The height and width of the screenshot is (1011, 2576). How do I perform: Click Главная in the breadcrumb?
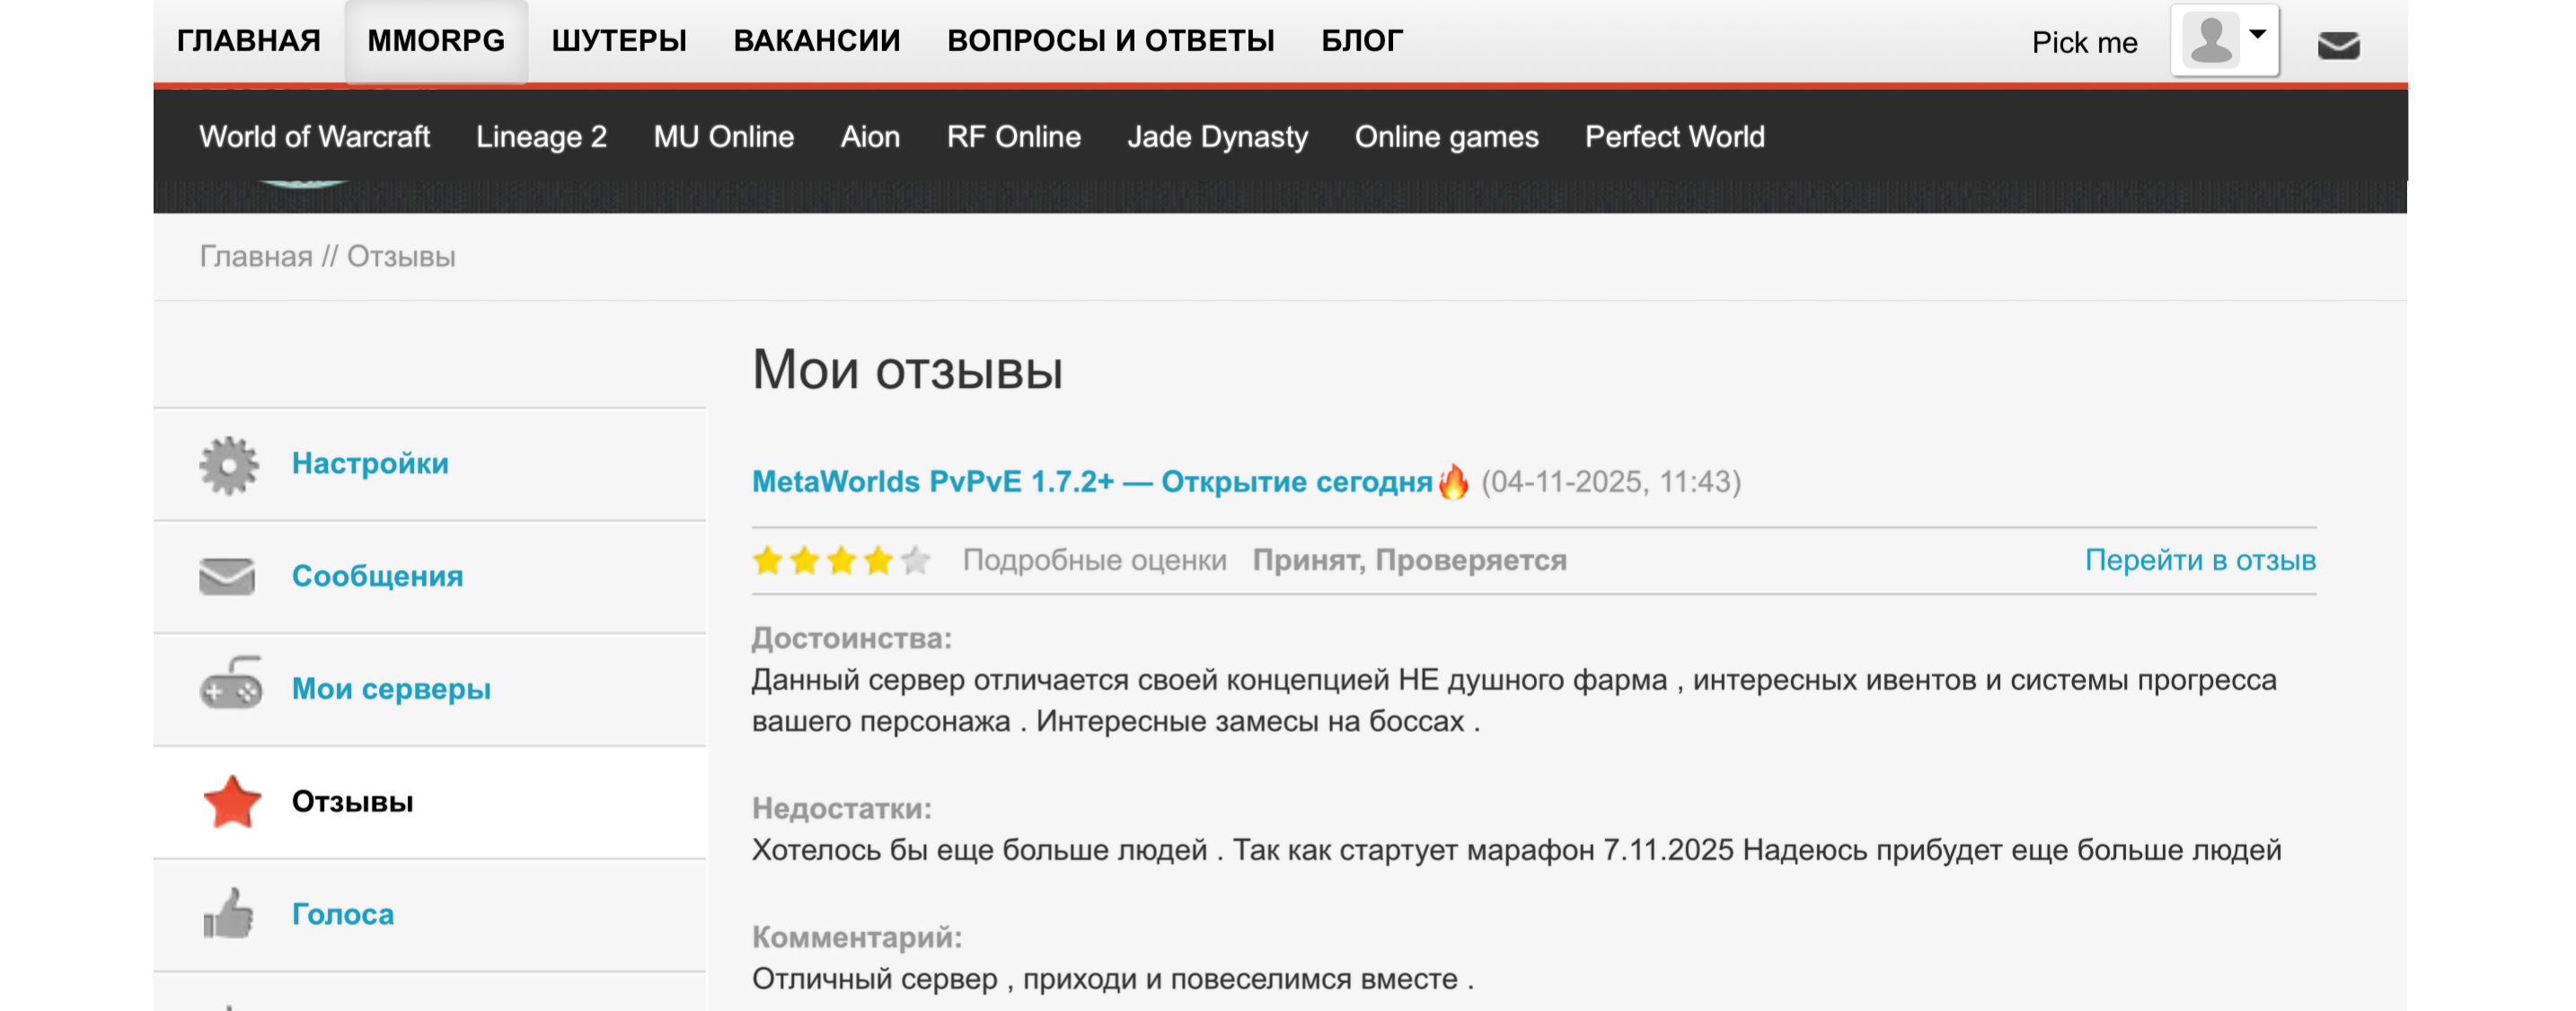coord(256,257)
